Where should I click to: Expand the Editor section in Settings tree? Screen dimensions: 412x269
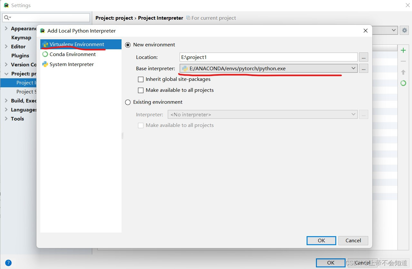click(6, 46)
